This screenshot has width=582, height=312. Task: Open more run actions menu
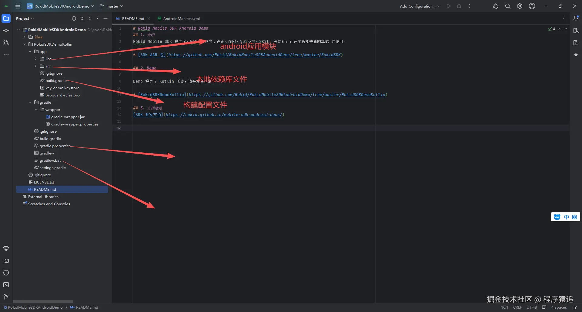click(x=469, y=6)
